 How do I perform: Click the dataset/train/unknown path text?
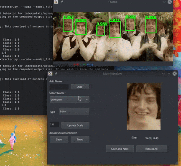pyautogui.click(x=63, y=133)
